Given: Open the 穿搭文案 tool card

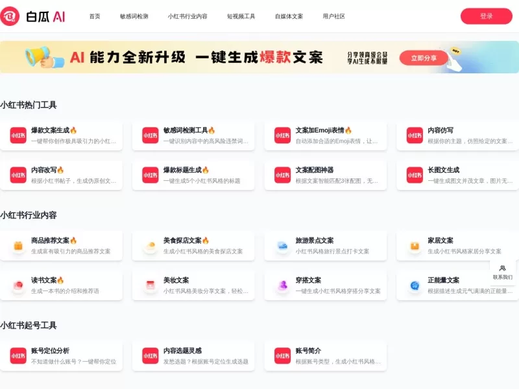Looking at the screenshot, I should click(324, 284).
